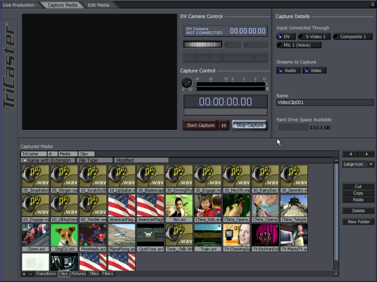Select DV input connection
Image resolution: width=377 pixels, height=282 pixels.
click(x=286, y=37)
